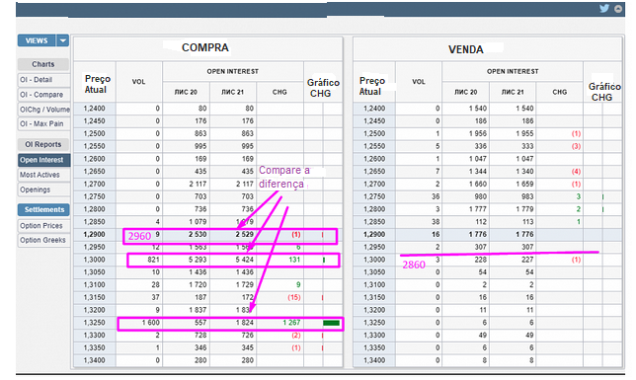Screen dimensions: 636x380
Task: Click VENDA strike price 1,3400
Action: [374, 360]
